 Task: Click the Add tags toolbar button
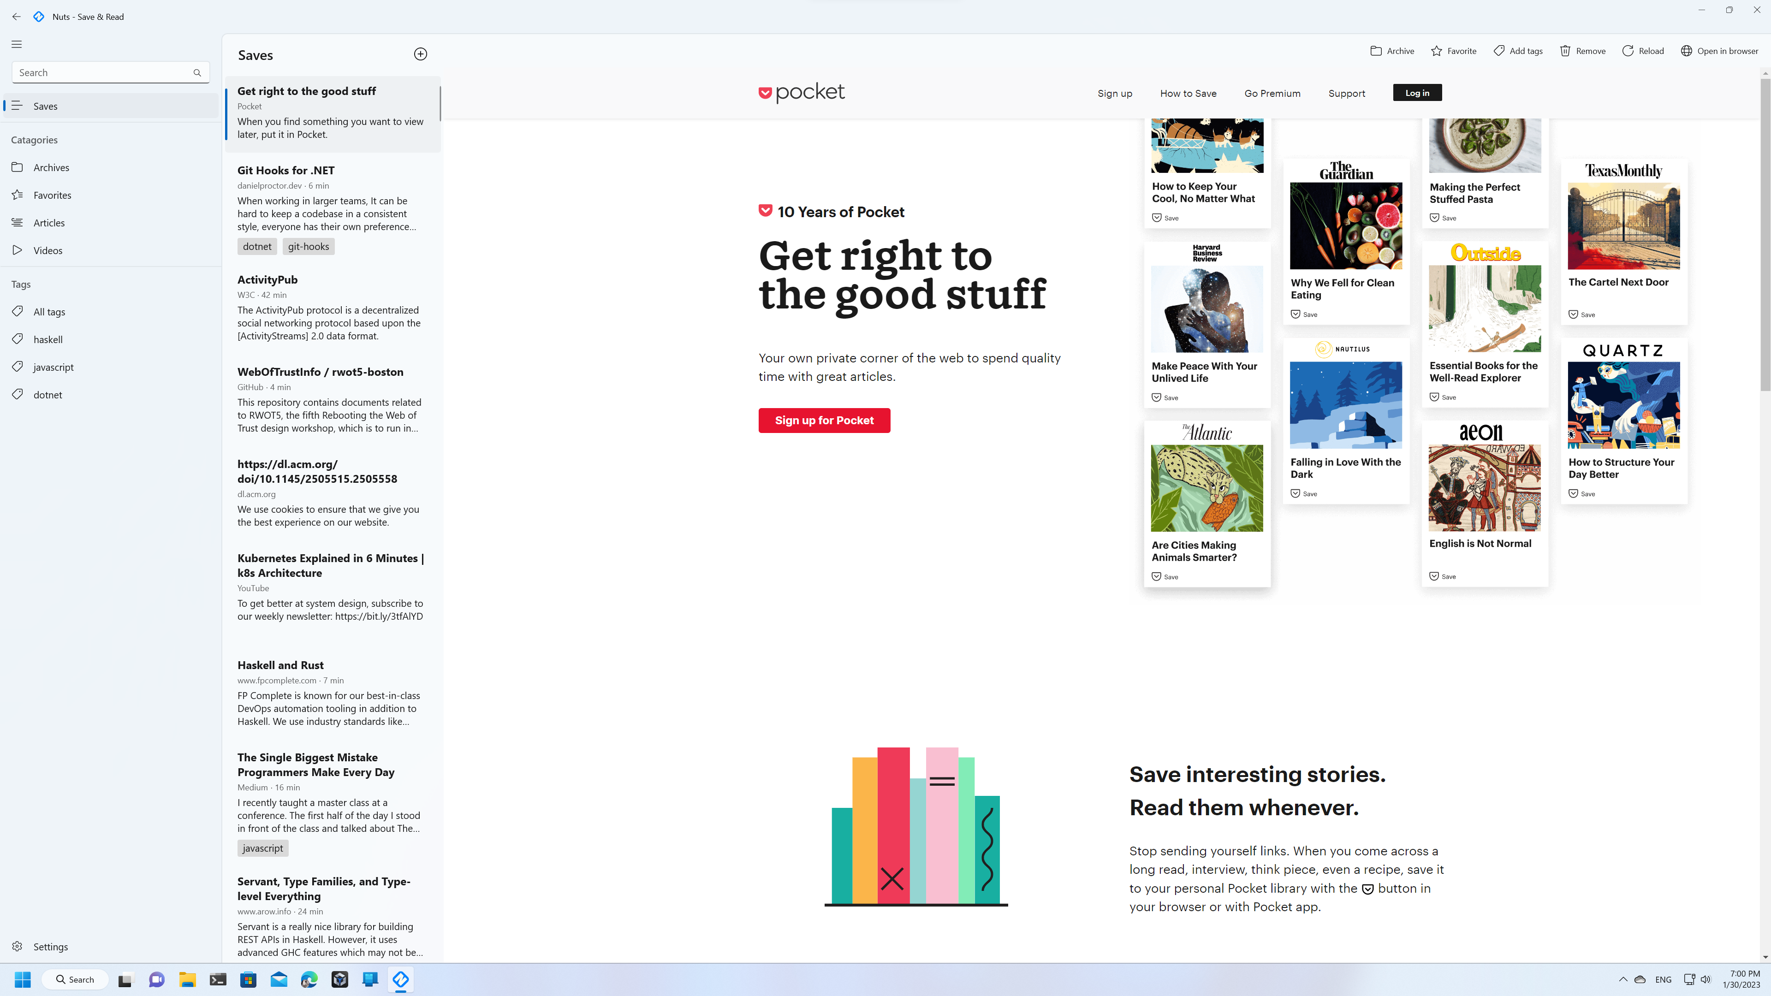tap(1517, 51)
